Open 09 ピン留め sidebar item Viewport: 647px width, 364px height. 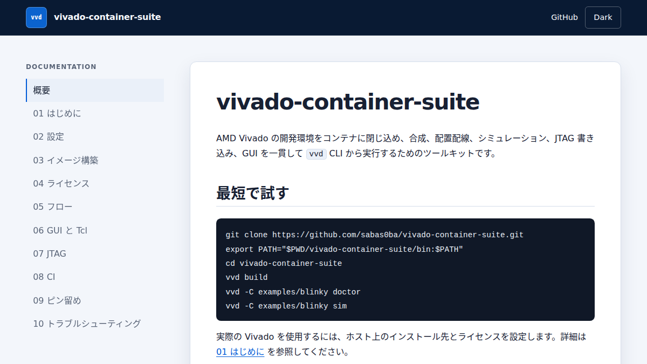coord(95,300)
